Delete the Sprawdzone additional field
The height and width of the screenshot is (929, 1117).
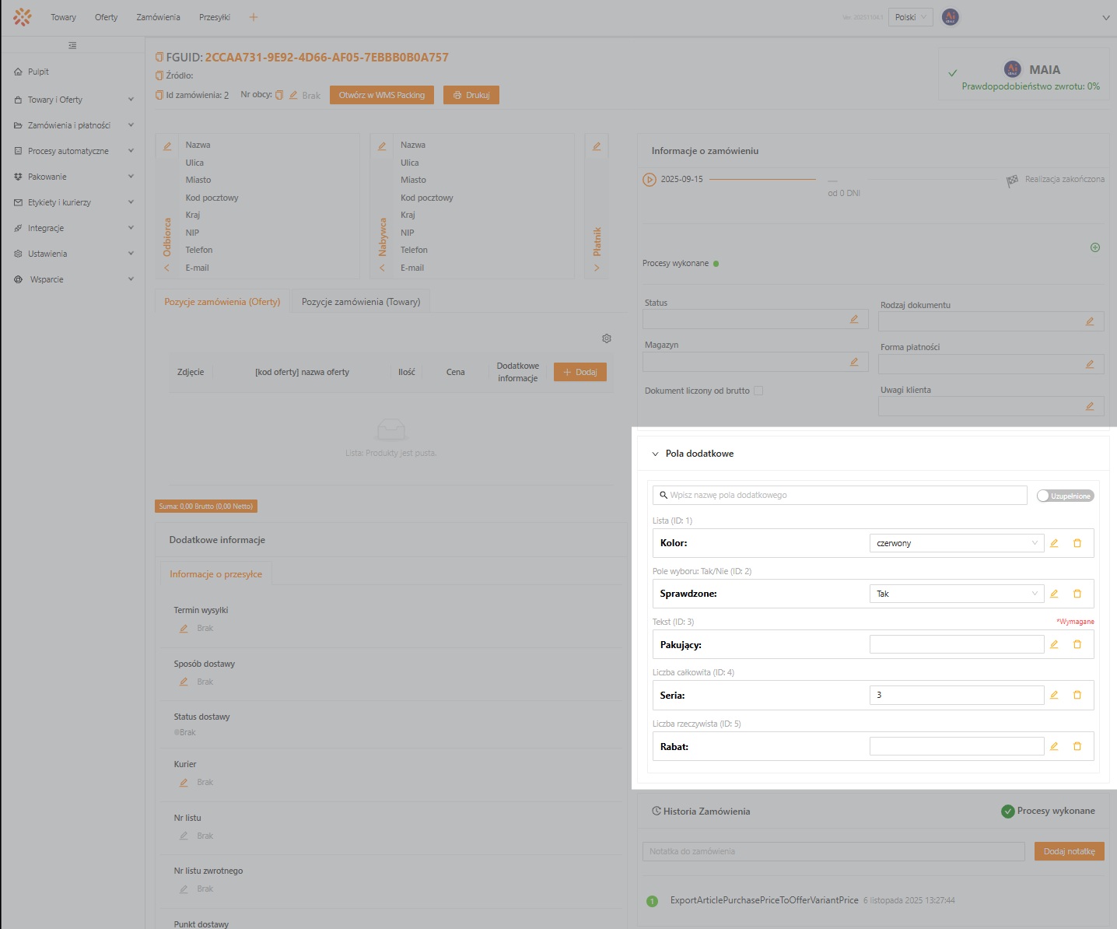[1077, 594]
